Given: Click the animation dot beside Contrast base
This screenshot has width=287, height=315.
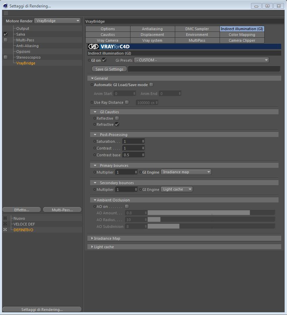Looking at the screenshot, I should coord(95,155).
